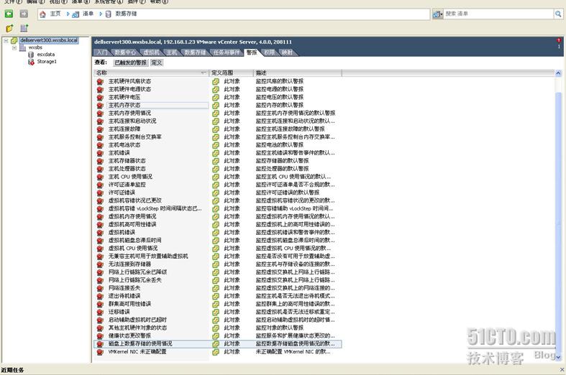Screen dimensions: 566x375
Task: Click the 定义范围 column header
Action: (x=232, y=73)
